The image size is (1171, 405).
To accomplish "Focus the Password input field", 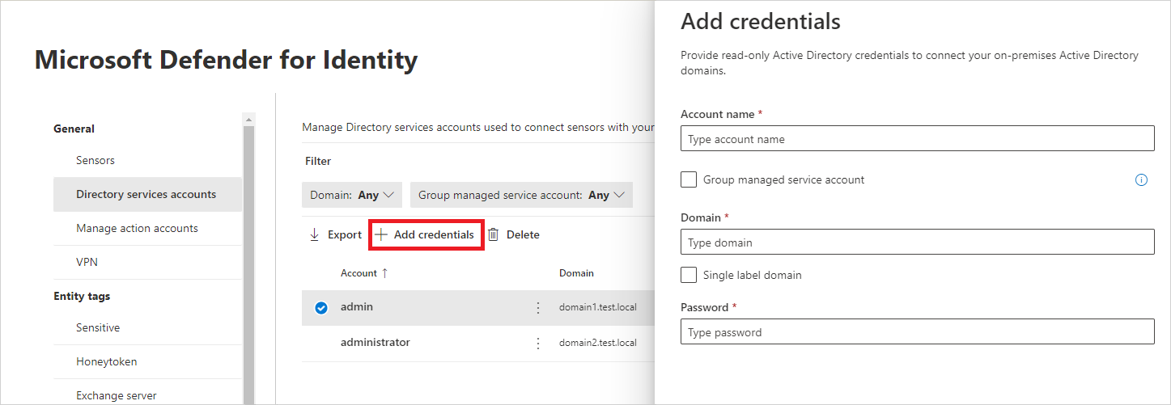I will tap(918, 332).
